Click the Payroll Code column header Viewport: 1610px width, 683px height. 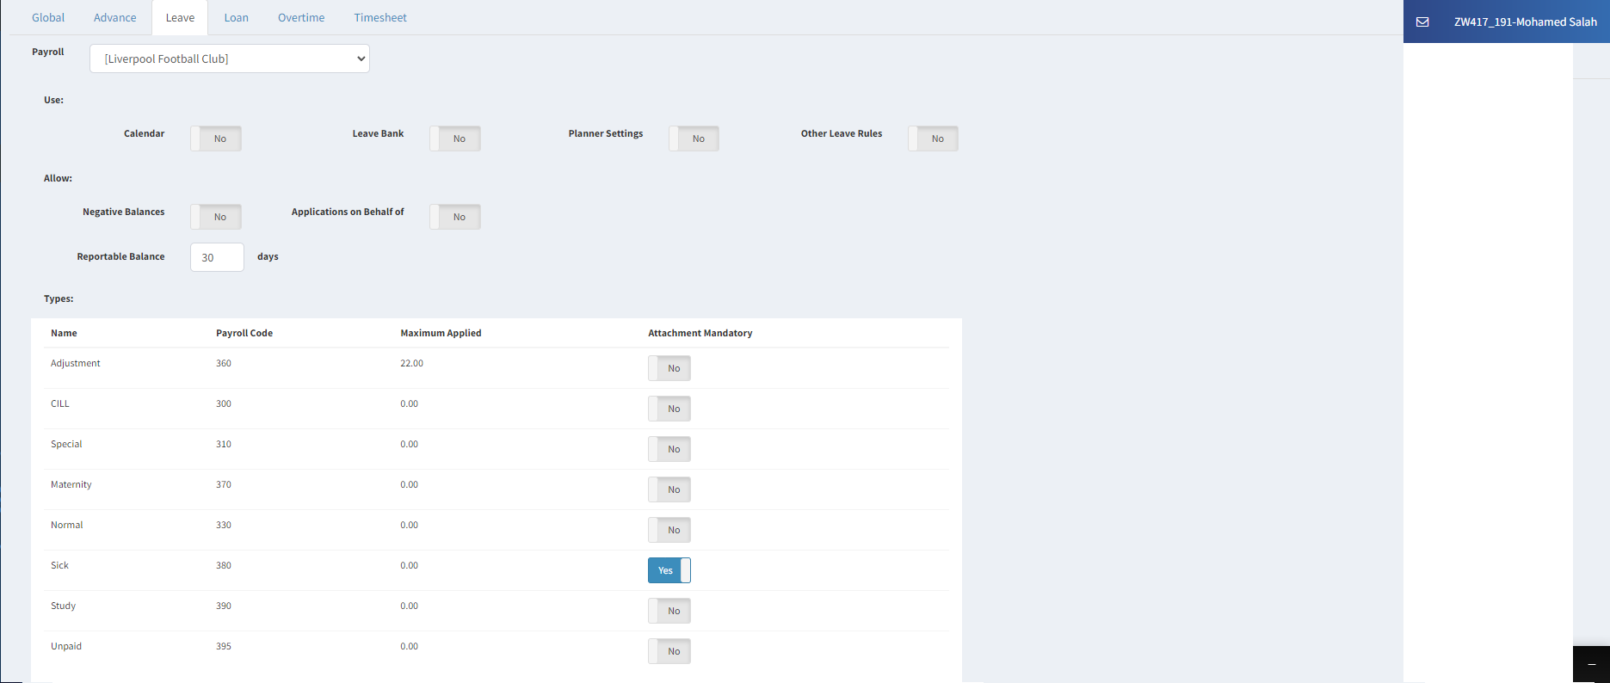(x=244, y=333)
